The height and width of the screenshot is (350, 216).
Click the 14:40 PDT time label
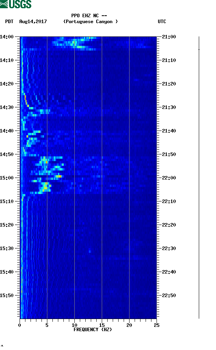(7, 131)
